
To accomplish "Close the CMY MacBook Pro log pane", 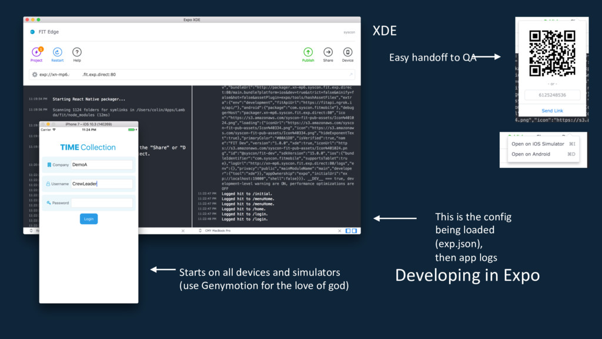I will (x=339, y=231).
